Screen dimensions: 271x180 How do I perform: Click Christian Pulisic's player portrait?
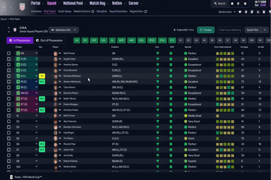click(x=56, y=110)
